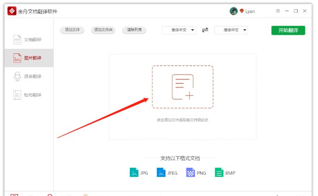Viewport: 318px width, 196px height.
Task: Start translation with 开始翻译 button
Action: point(288,31)
